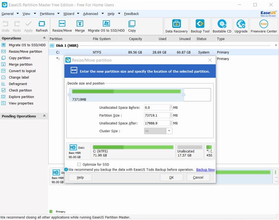Open the View menu
The height and width of the screenshot is (220, 279).
(26, 14)
